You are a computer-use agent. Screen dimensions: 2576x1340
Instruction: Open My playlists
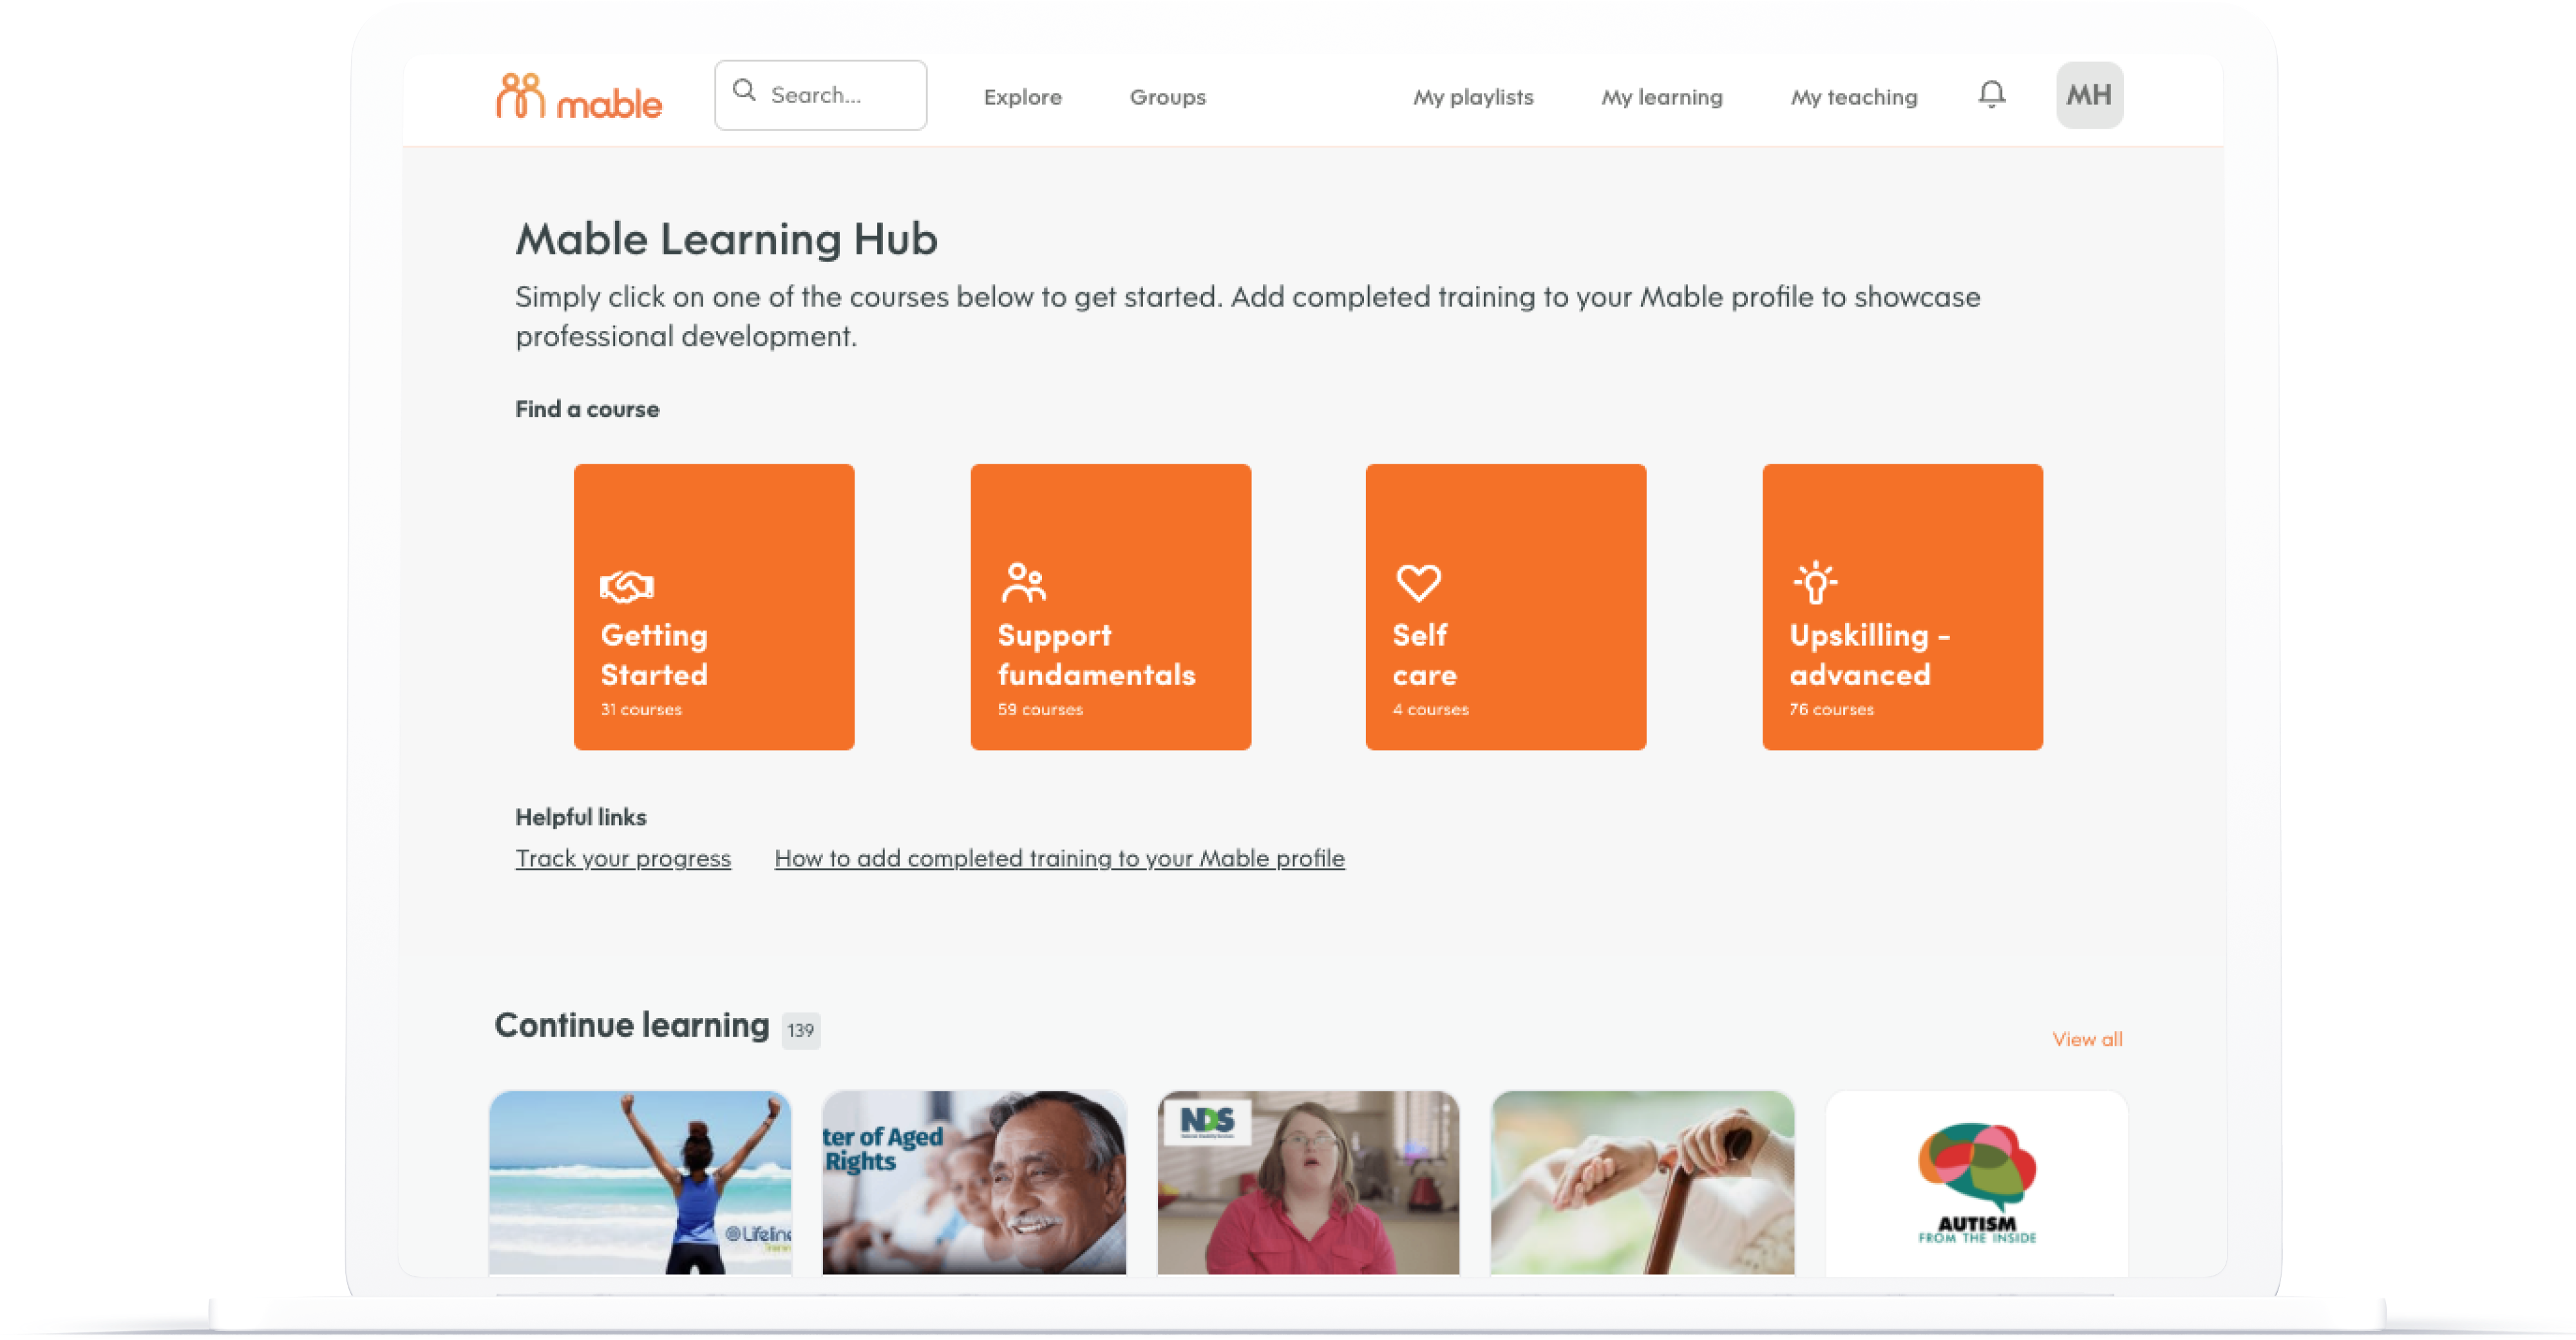(1472, 97)
